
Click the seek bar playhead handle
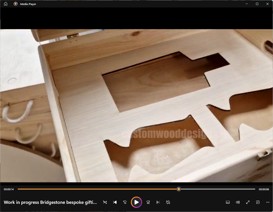(x=179, y=189)
